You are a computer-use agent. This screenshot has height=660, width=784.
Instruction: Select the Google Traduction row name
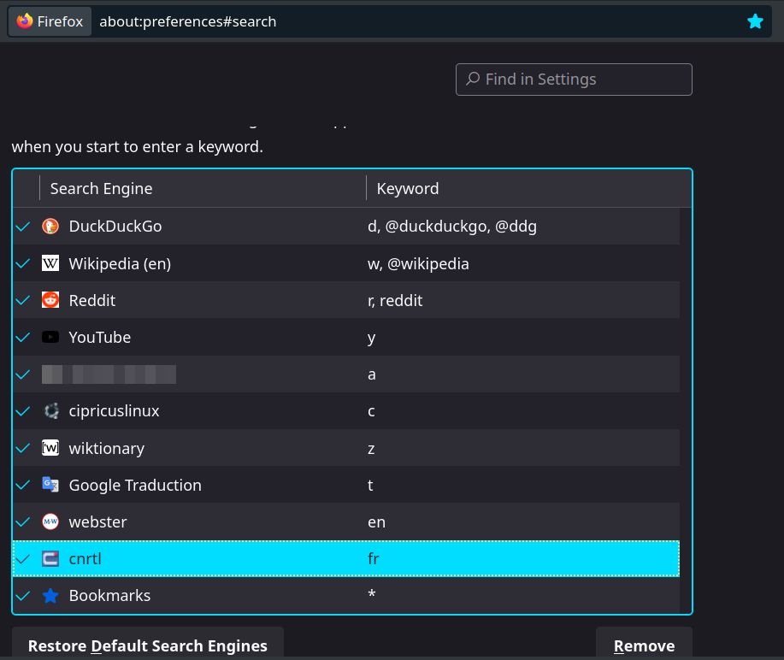(135, 485)
